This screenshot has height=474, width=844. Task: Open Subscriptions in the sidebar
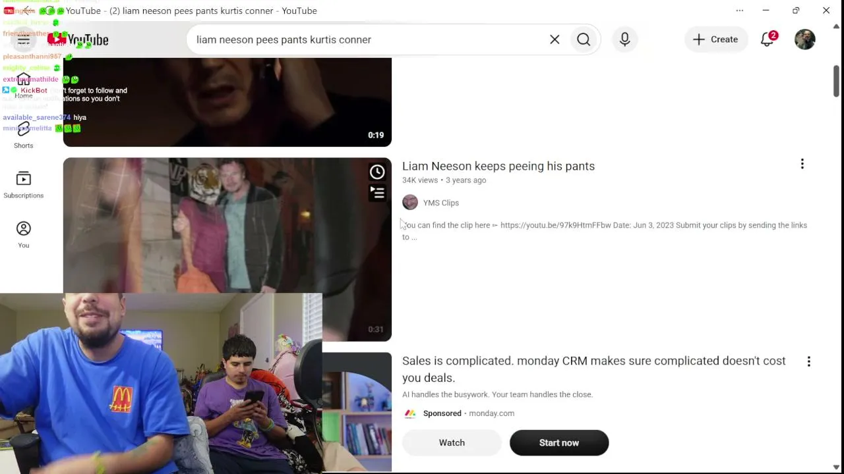pyautogui.click(x=24, y=184)
